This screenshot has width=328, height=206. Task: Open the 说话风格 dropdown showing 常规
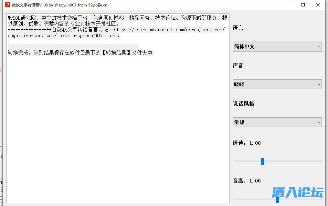(277, 122)
